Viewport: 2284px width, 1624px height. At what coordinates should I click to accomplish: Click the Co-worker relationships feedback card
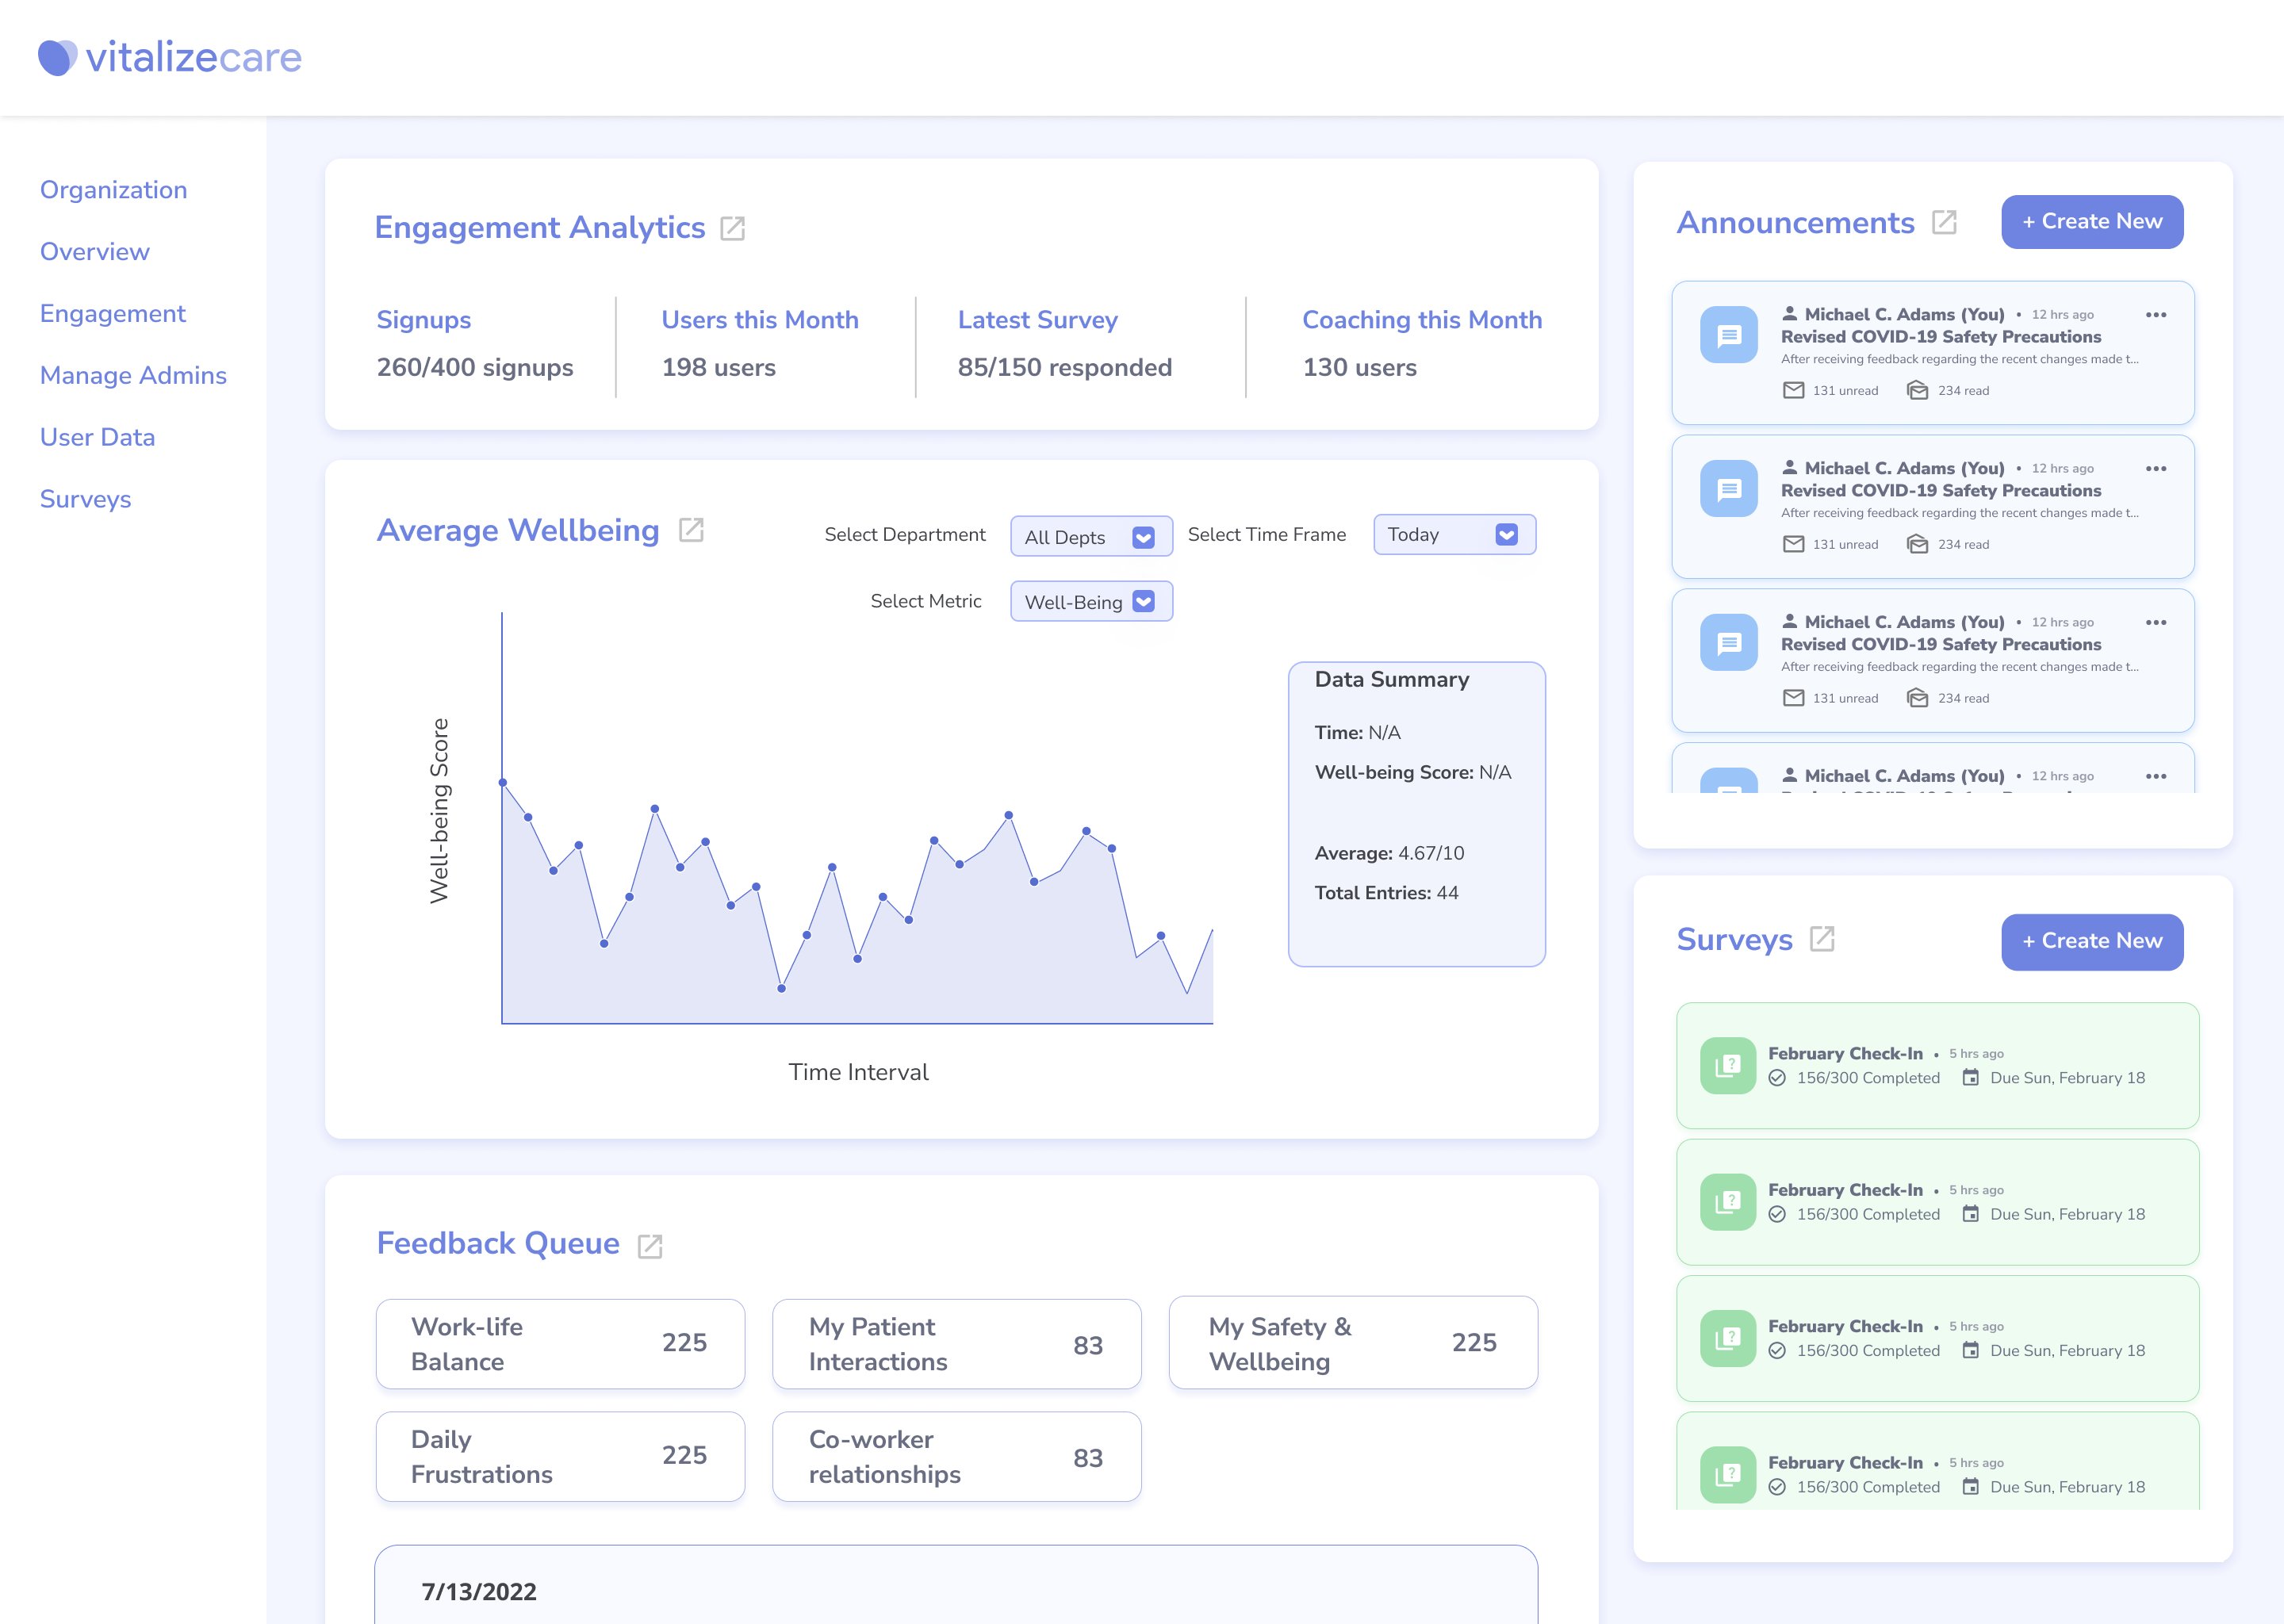tap(956, 1457)
